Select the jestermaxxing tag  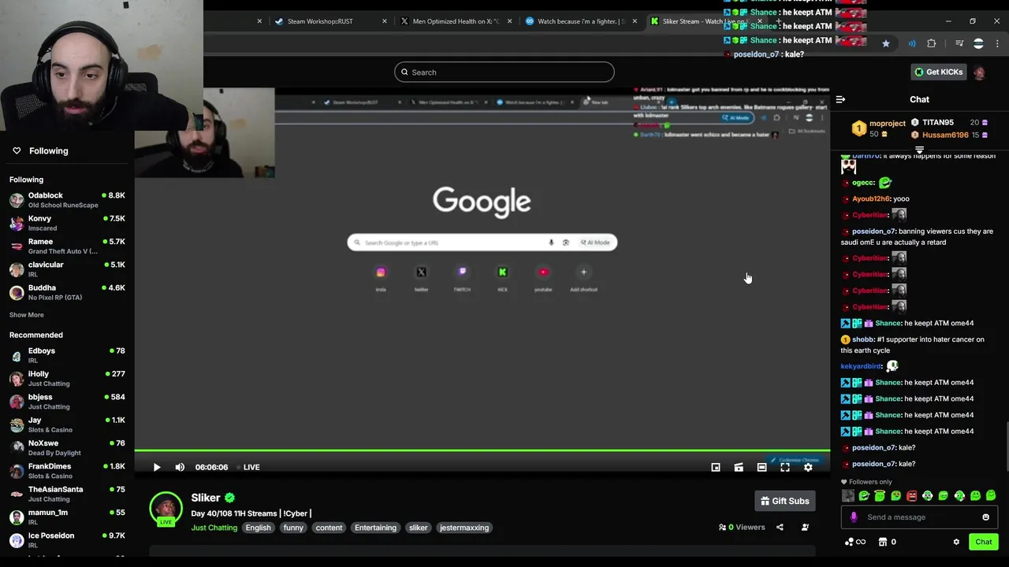[x=464, y=528]
